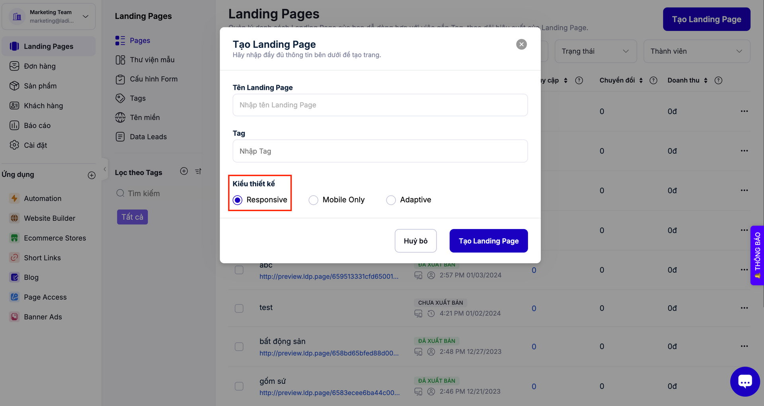The width and height of the screenshot is (764, 406).
Task: Expand Trạng thái filter dropdown
Action: [595, 51]
